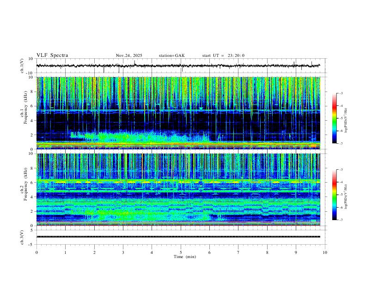
Task: Click time axis tick label "9"
Action: pos(296,252)
